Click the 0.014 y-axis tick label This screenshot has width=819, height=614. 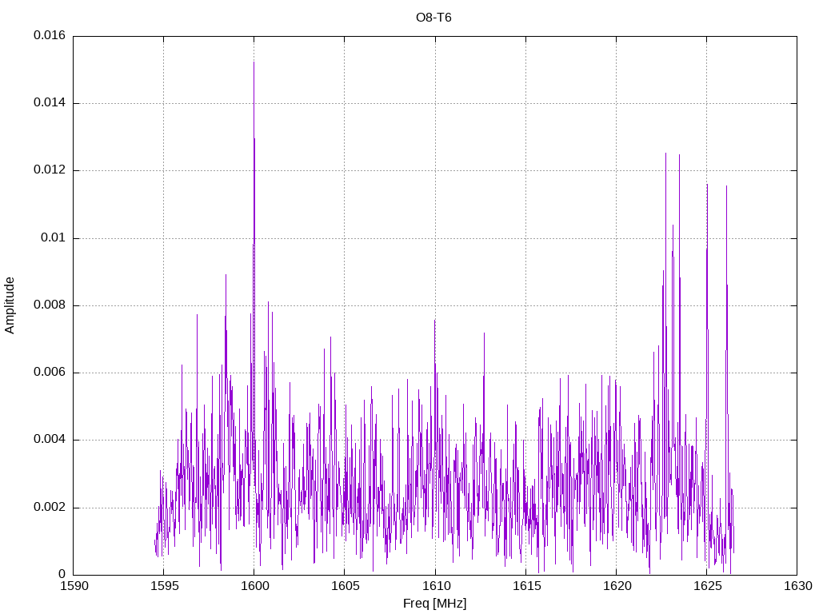pyautogui.click(x=50, y=103)
